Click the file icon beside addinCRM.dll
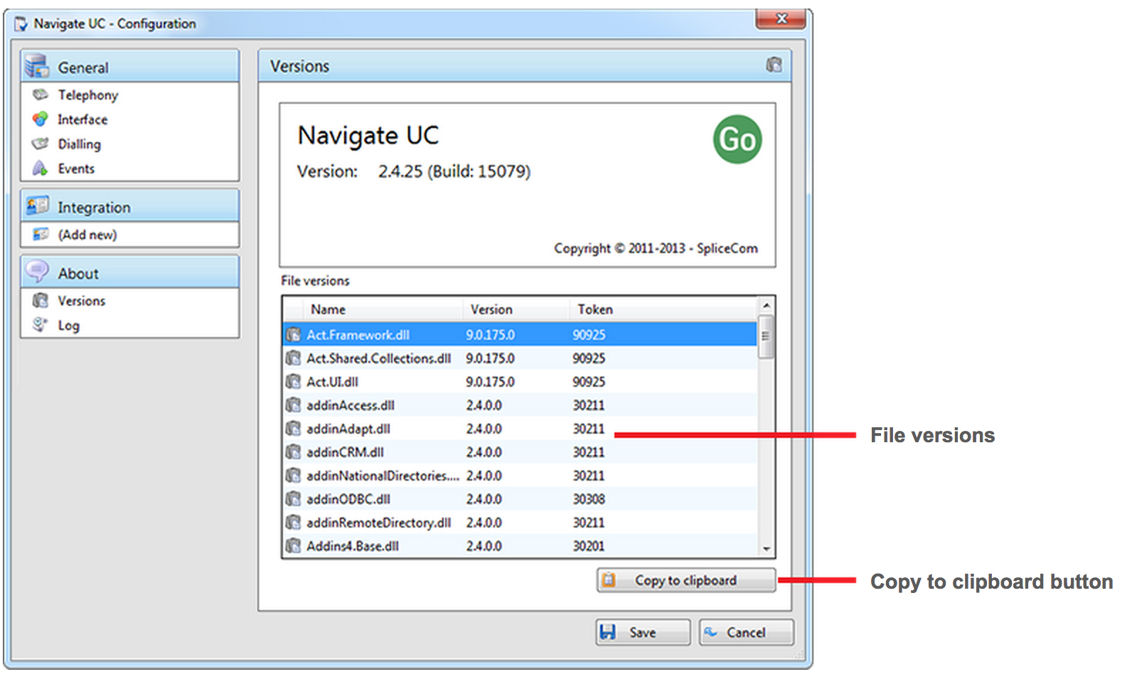Image resolution: width=1132 pixels, height=679 pixels. pyautogui.click(x=293, y=451)
